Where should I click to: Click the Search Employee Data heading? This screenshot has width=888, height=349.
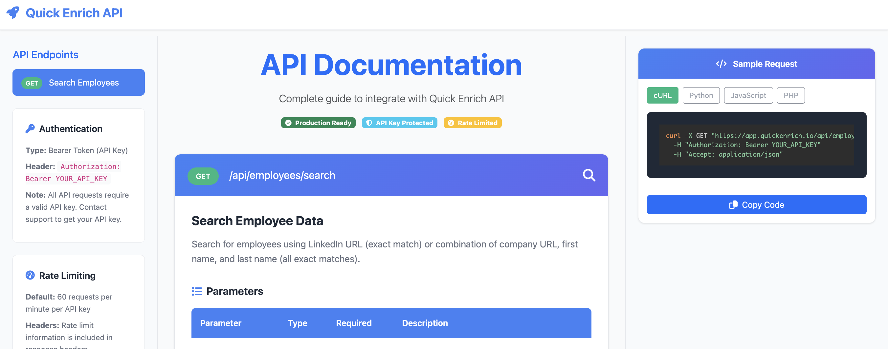257,221
